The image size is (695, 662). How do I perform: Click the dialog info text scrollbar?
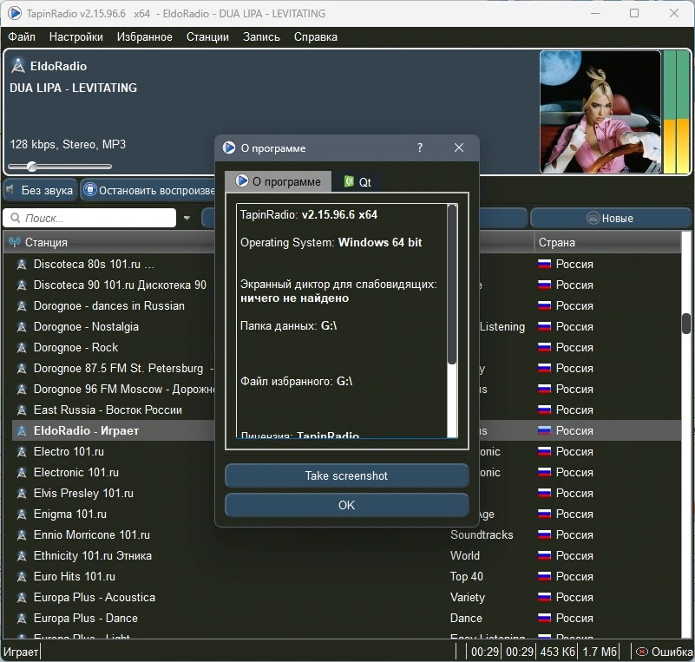point(452,285)
